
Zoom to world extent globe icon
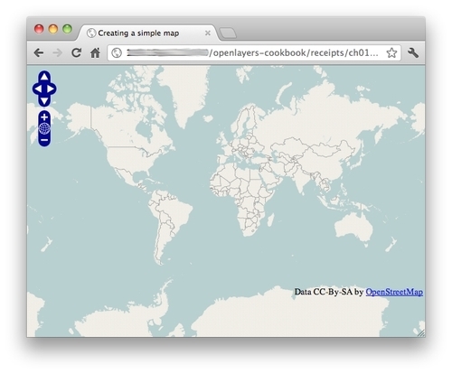point(44,128)
